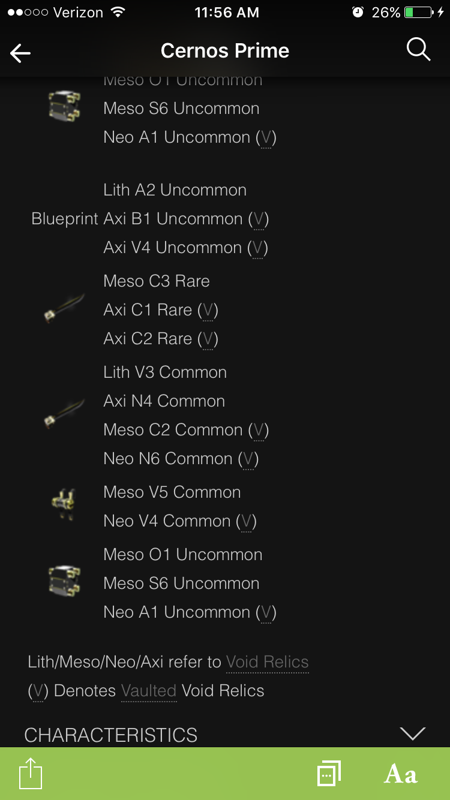Open the Void Relics link
This screenshot has height=800, width=450.
(x=267, y=662)
